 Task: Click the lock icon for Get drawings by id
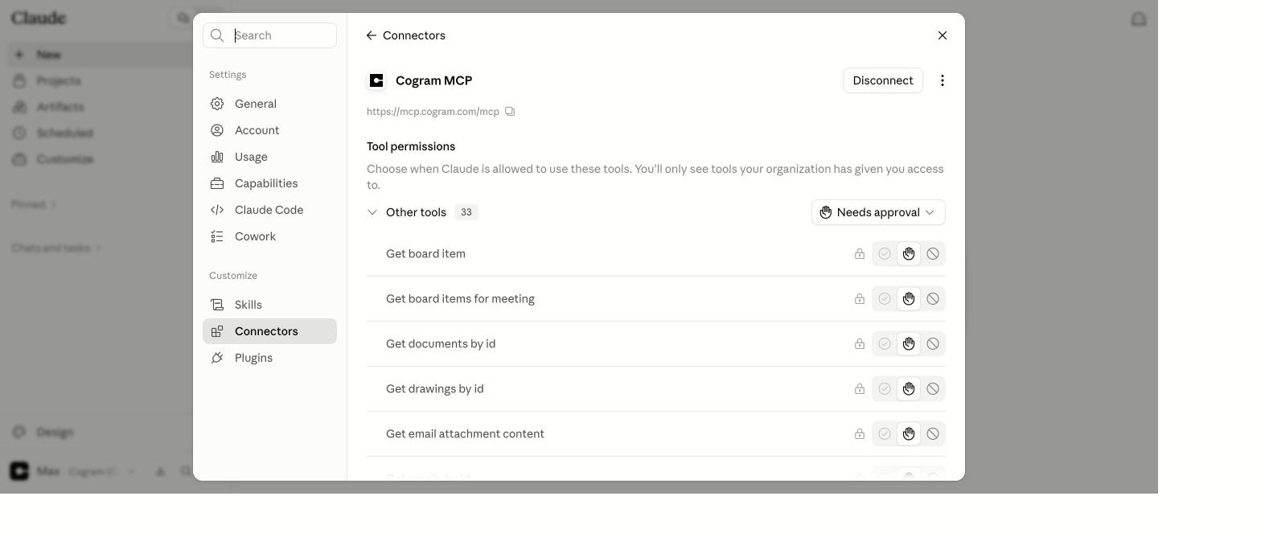point(860,389)
